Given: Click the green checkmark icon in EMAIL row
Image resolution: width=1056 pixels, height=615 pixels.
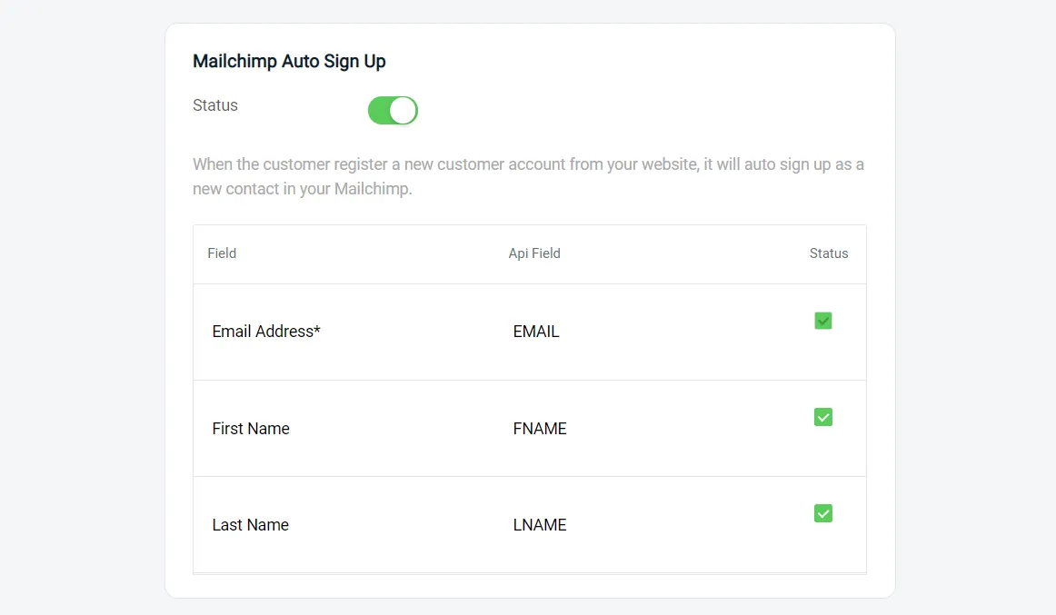Looking at the screenshot, I should point(822,321).
